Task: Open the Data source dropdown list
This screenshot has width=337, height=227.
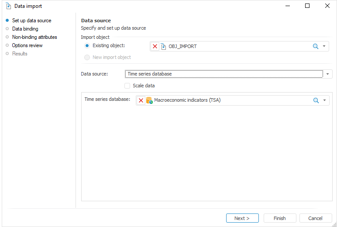Action: [328, 74]
